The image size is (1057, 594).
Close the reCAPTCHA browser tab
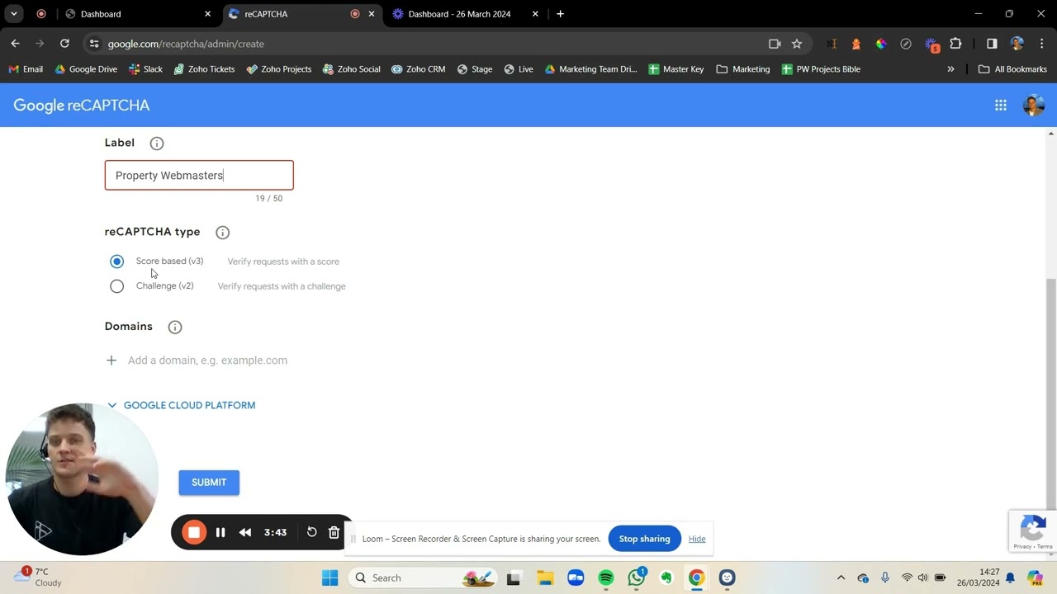point(372,14)
